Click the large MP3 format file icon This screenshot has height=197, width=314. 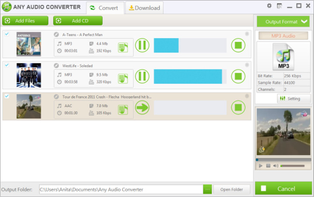283,57
